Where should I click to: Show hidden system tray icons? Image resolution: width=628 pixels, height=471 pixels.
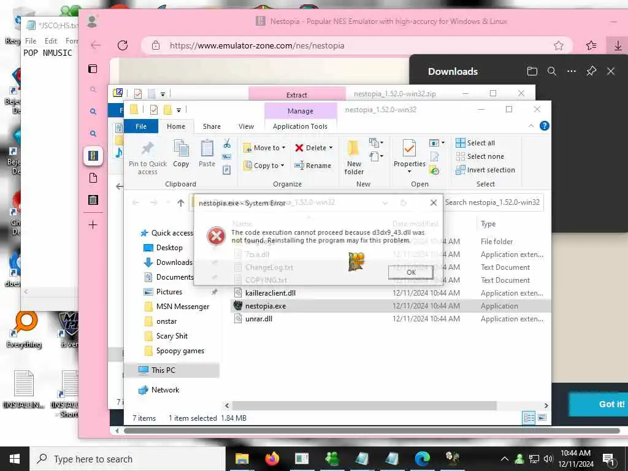tap(505, 459)
